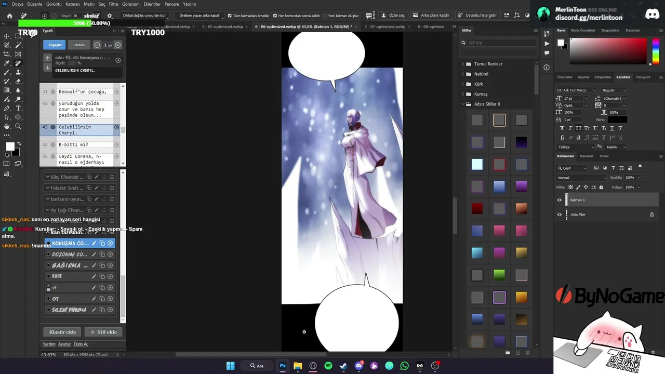Select the Gradient tool
This screenshot has height=374, width=665.
(7, 90)
